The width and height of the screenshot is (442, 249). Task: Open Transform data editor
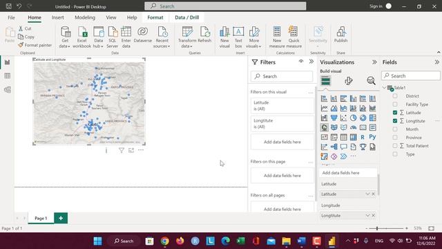pyautogui.click(x=187, y=37)
